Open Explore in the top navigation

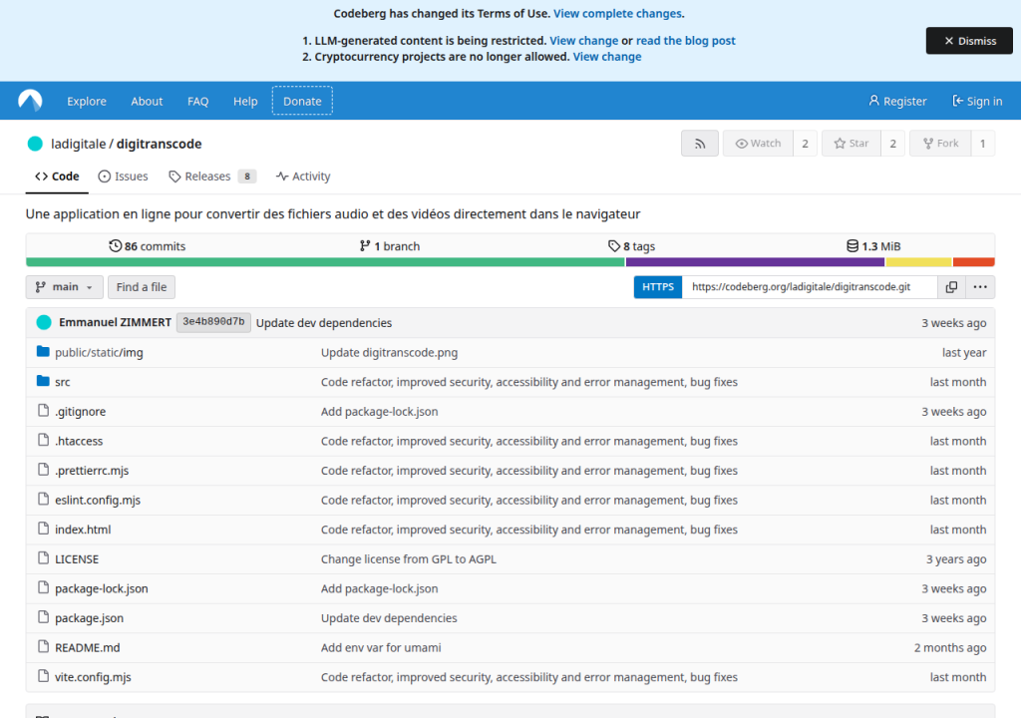[x=87, y=101]
